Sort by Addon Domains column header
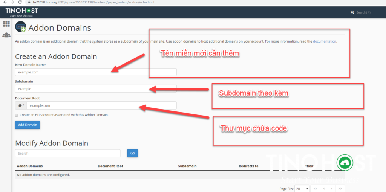386x192 pixels. click(x=29, y=166)
